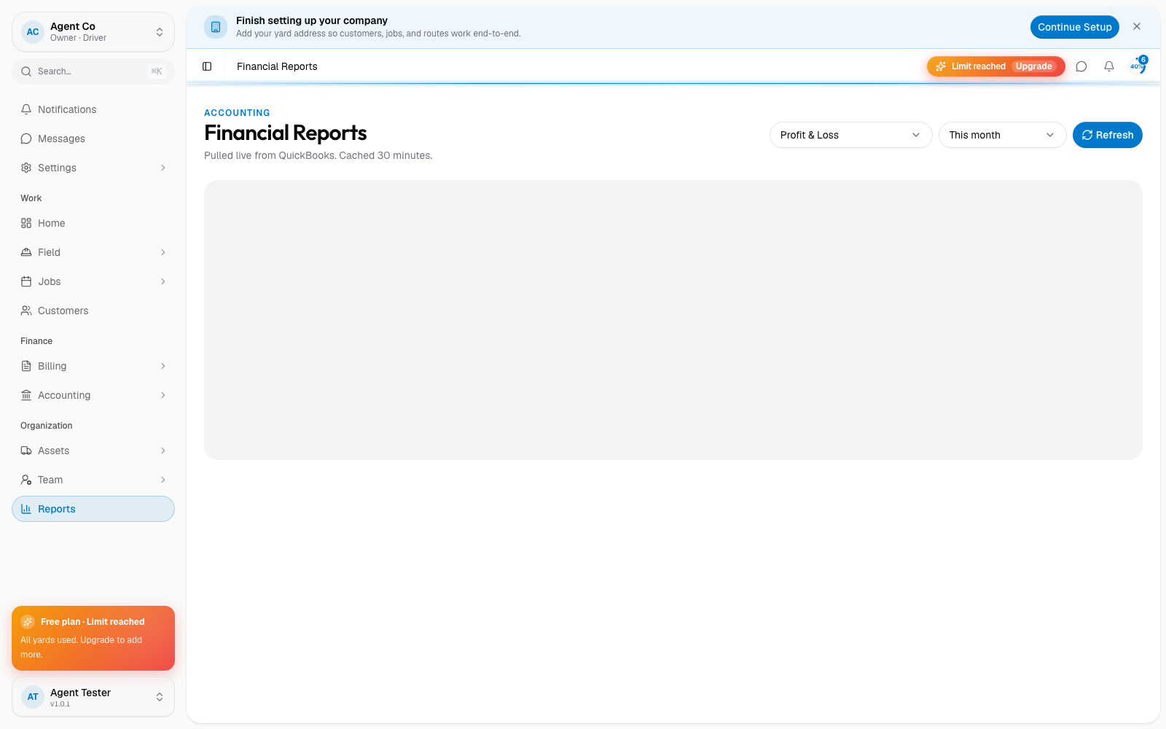Click the Continue Setup button

click(1074, 27)
